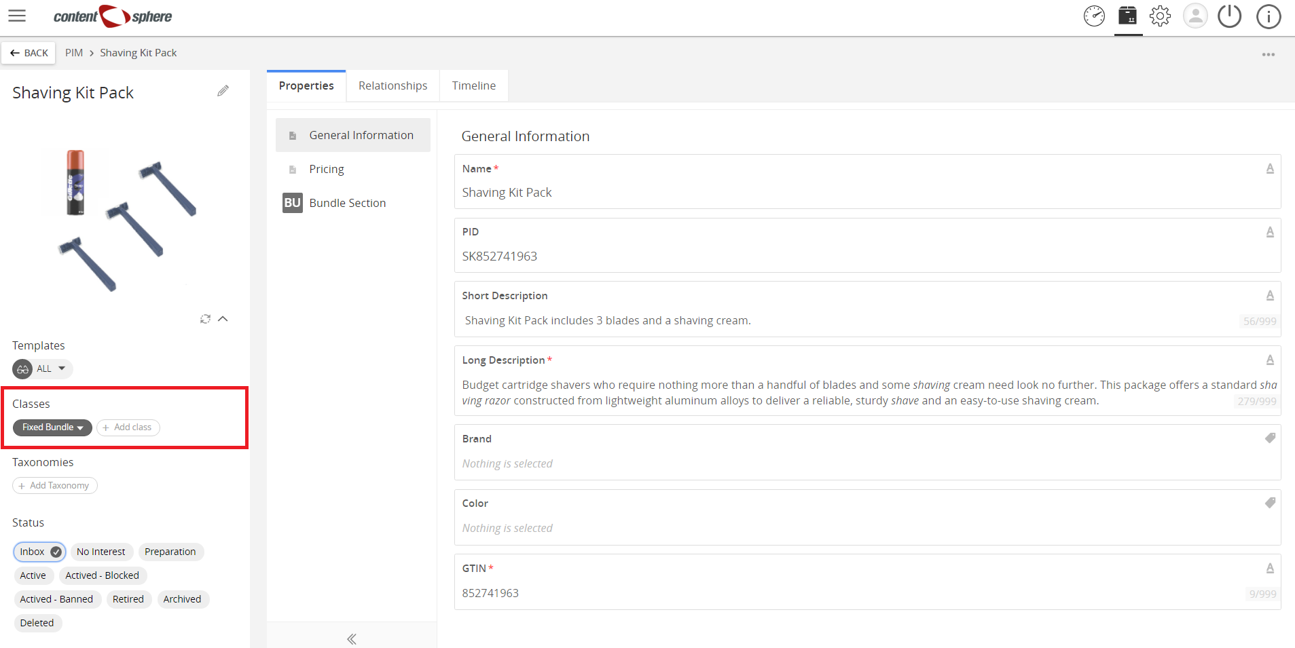This screenshot has height=648, width=1295.
Task: Click the language icon in Short Description field
Action: 1270,295
